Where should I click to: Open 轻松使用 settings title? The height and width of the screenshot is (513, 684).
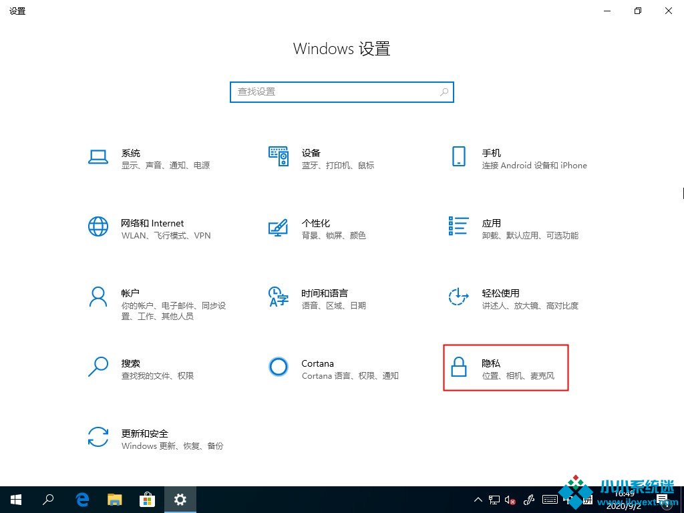tap(501, 293)
